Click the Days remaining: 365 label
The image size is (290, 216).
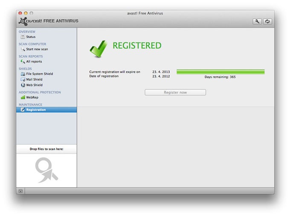pos(220,77)
